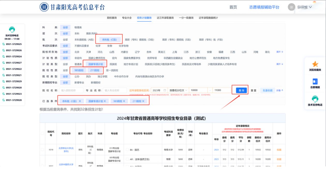
Task: Click the 重置 reset button
Action: (254, 90)
